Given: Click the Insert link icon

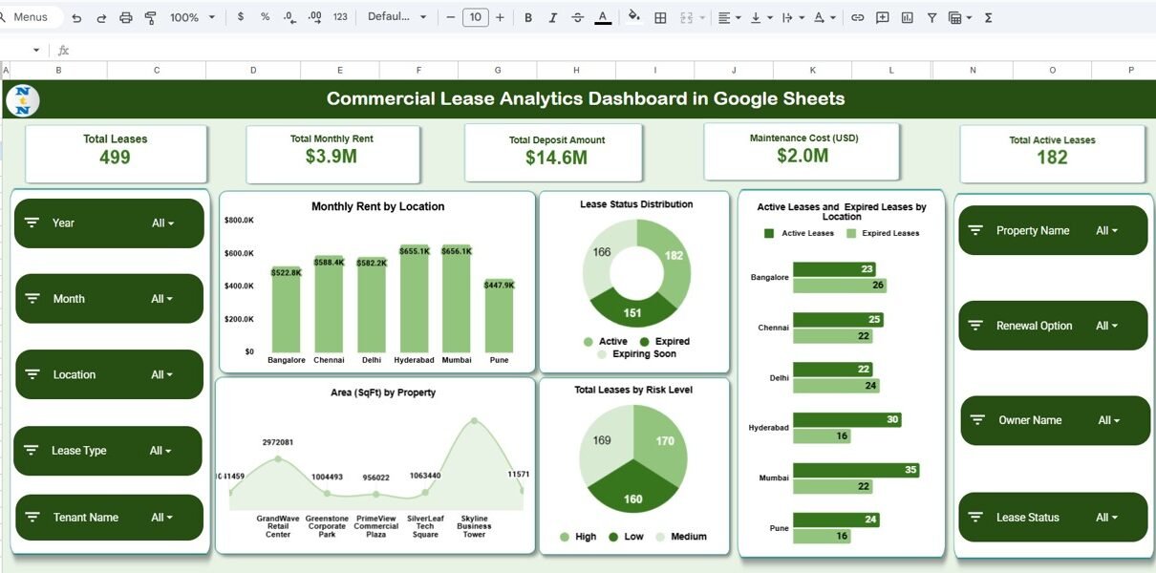Looking at the screenshot, I should pos(857,17).
